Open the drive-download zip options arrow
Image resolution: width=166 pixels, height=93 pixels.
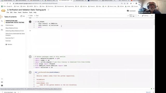pos(18,92)
